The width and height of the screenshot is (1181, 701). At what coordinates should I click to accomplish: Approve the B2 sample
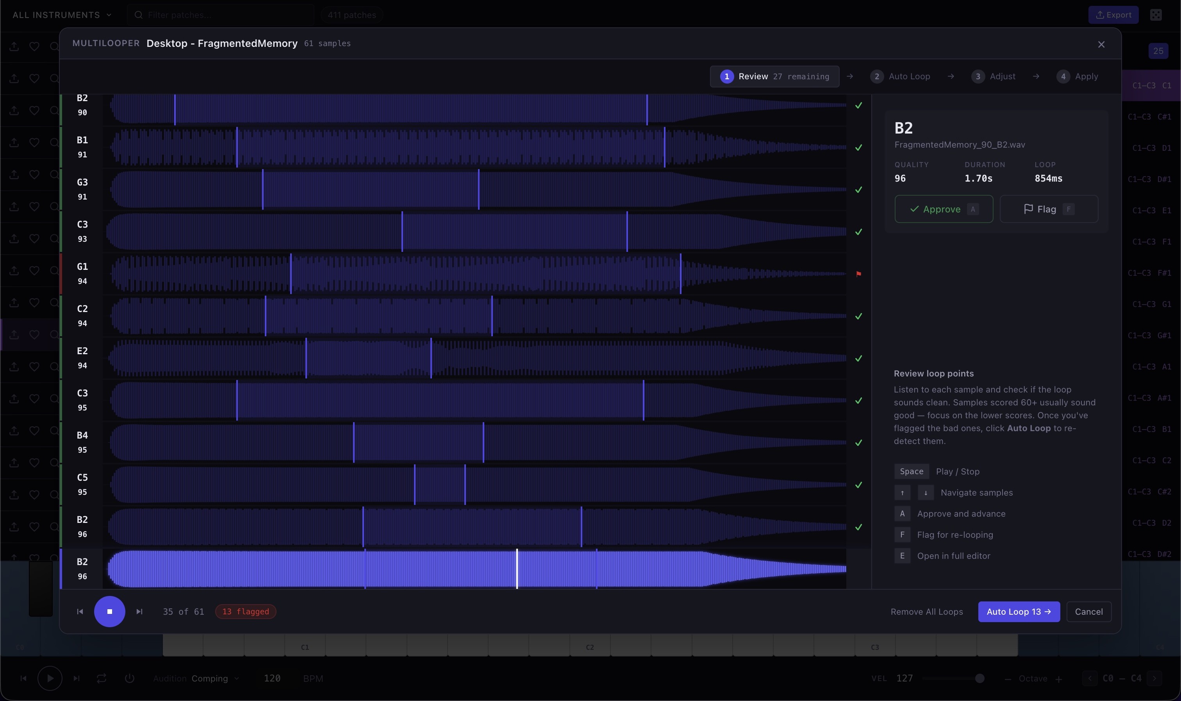[943, 209]
